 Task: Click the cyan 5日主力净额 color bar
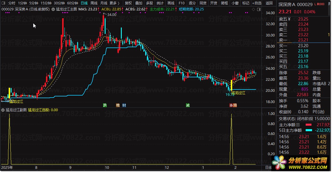[x=308, y=130]
